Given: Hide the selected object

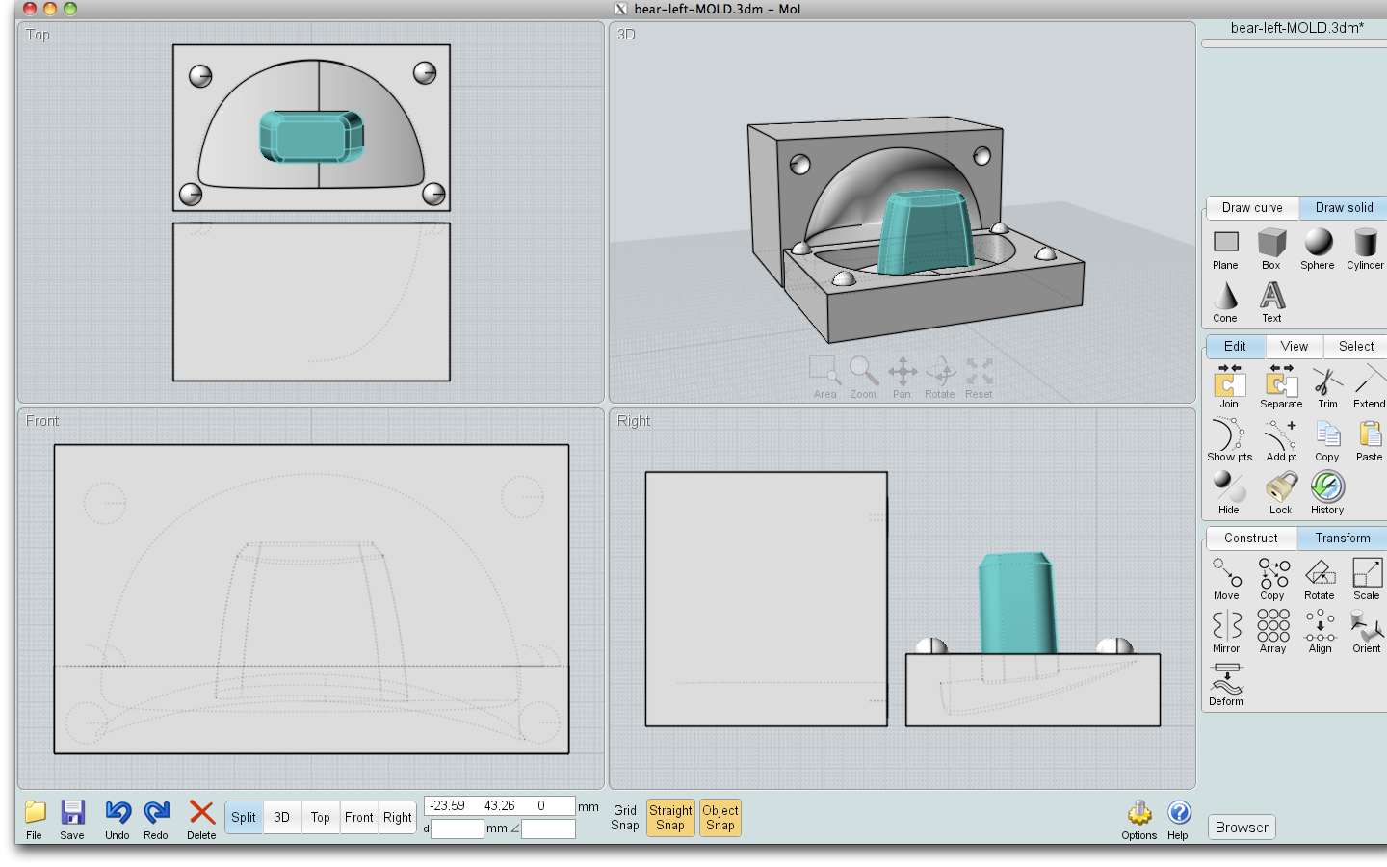Looking at the screenshot, I should tap(1229, 491).
